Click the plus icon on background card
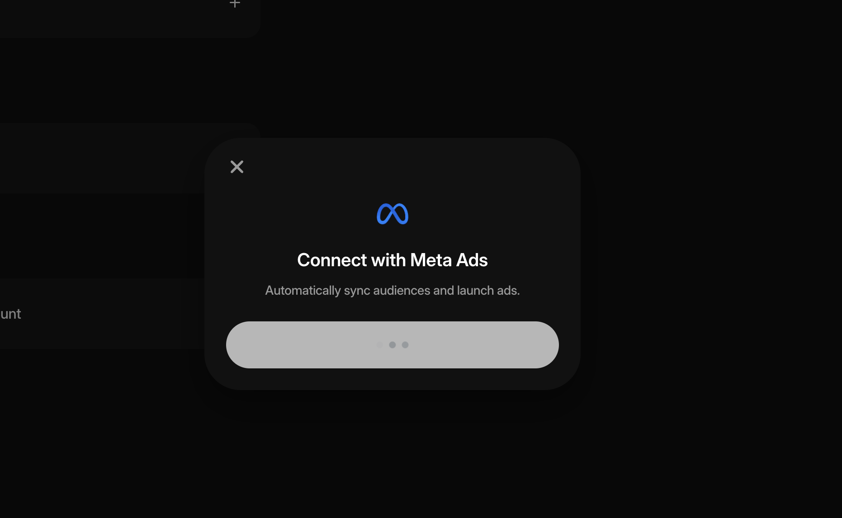Screen dimensions: 842x518 235,4
